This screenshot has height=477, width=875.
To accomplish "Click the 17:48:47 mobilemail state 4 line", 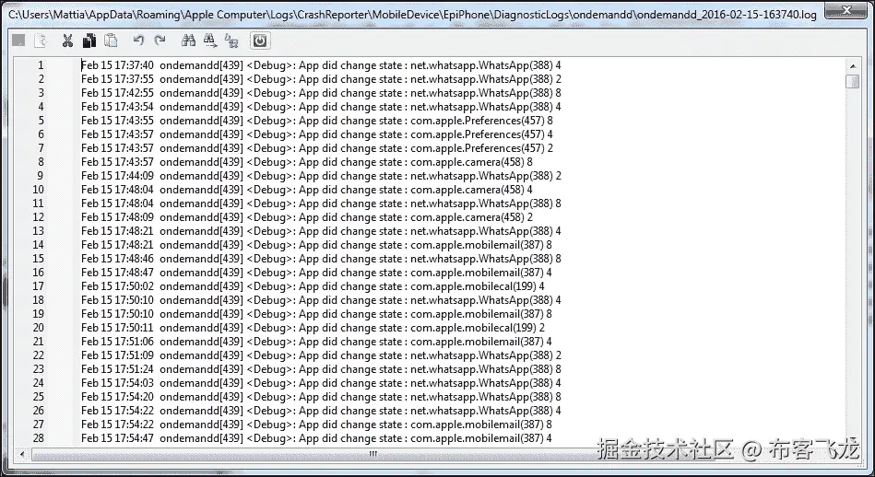I will [x=316, y=272].
